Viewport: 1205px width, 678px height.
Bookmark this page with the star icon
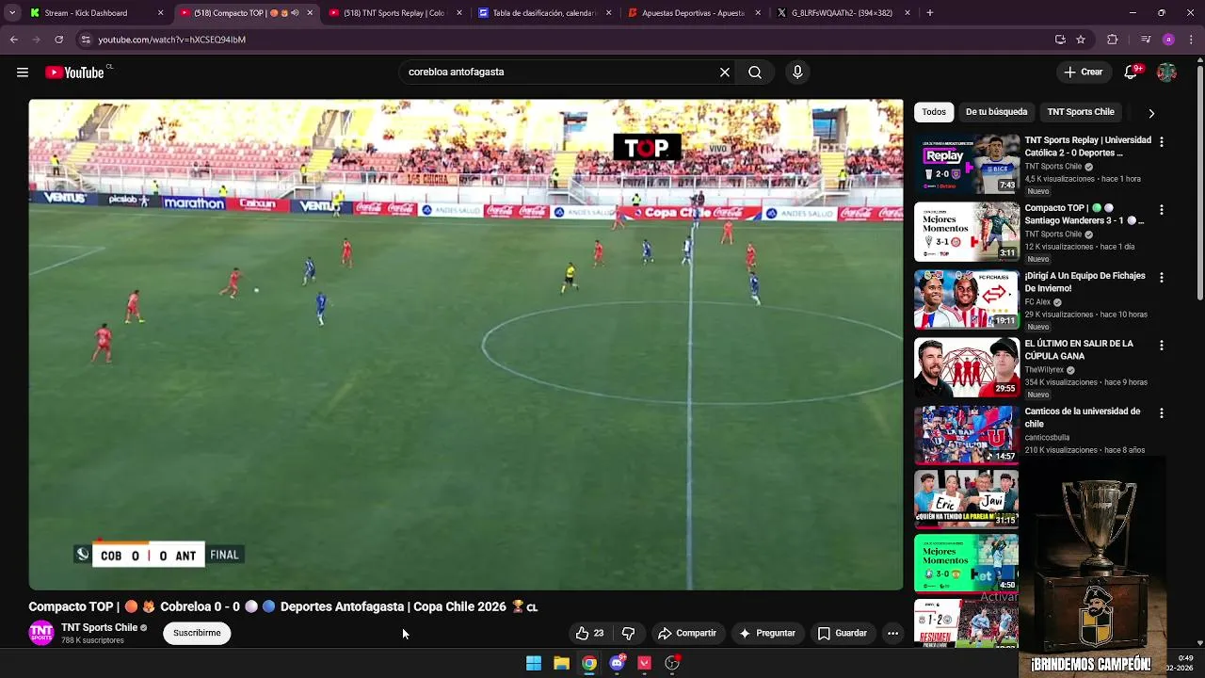point(1081,40)
